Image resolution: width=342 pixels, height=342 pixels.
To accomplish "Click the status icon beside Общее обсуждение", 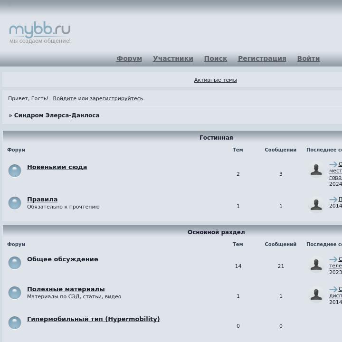I will click(15, 263).
